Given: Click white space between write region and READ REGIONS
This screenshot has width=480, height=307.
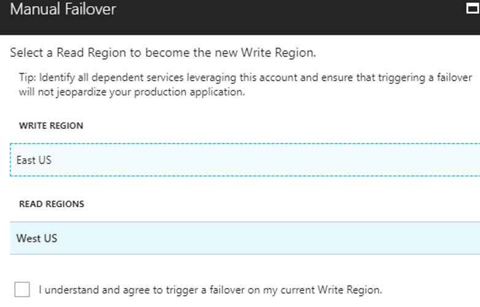Looking at the screenshot, I should 245,187.
